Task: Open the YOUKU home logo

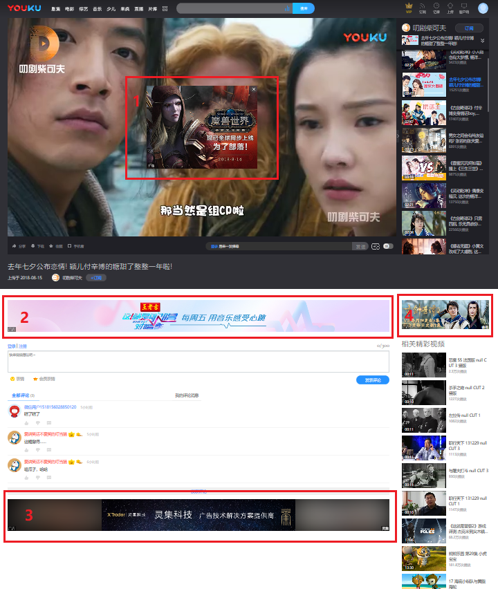Action: 24,8
